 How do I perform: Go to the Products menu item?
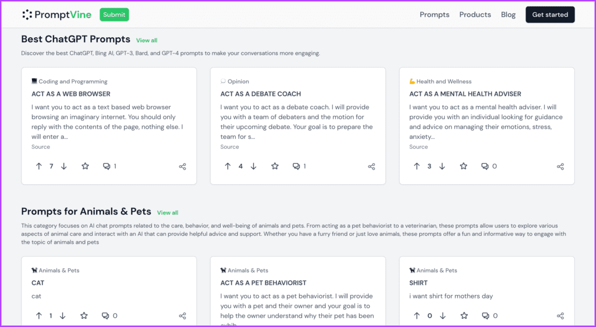coord(475,15)
